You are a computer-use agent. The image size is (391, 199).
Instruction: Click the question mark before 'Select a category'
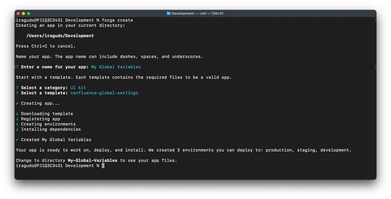point(17,88)
